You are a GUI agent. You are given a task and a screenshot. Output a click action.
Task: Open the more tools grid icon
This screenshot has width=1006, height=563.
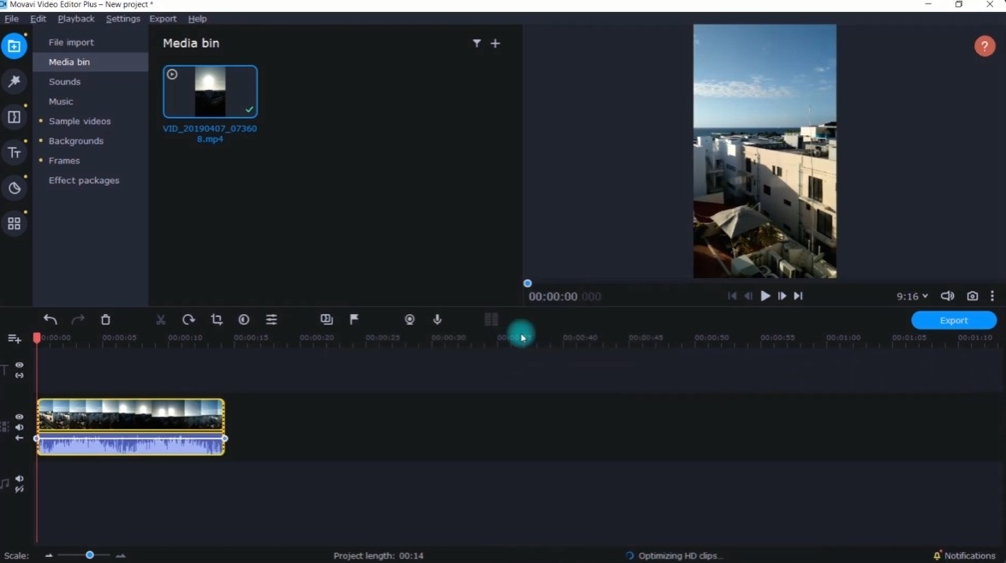[x=14, y=223]
